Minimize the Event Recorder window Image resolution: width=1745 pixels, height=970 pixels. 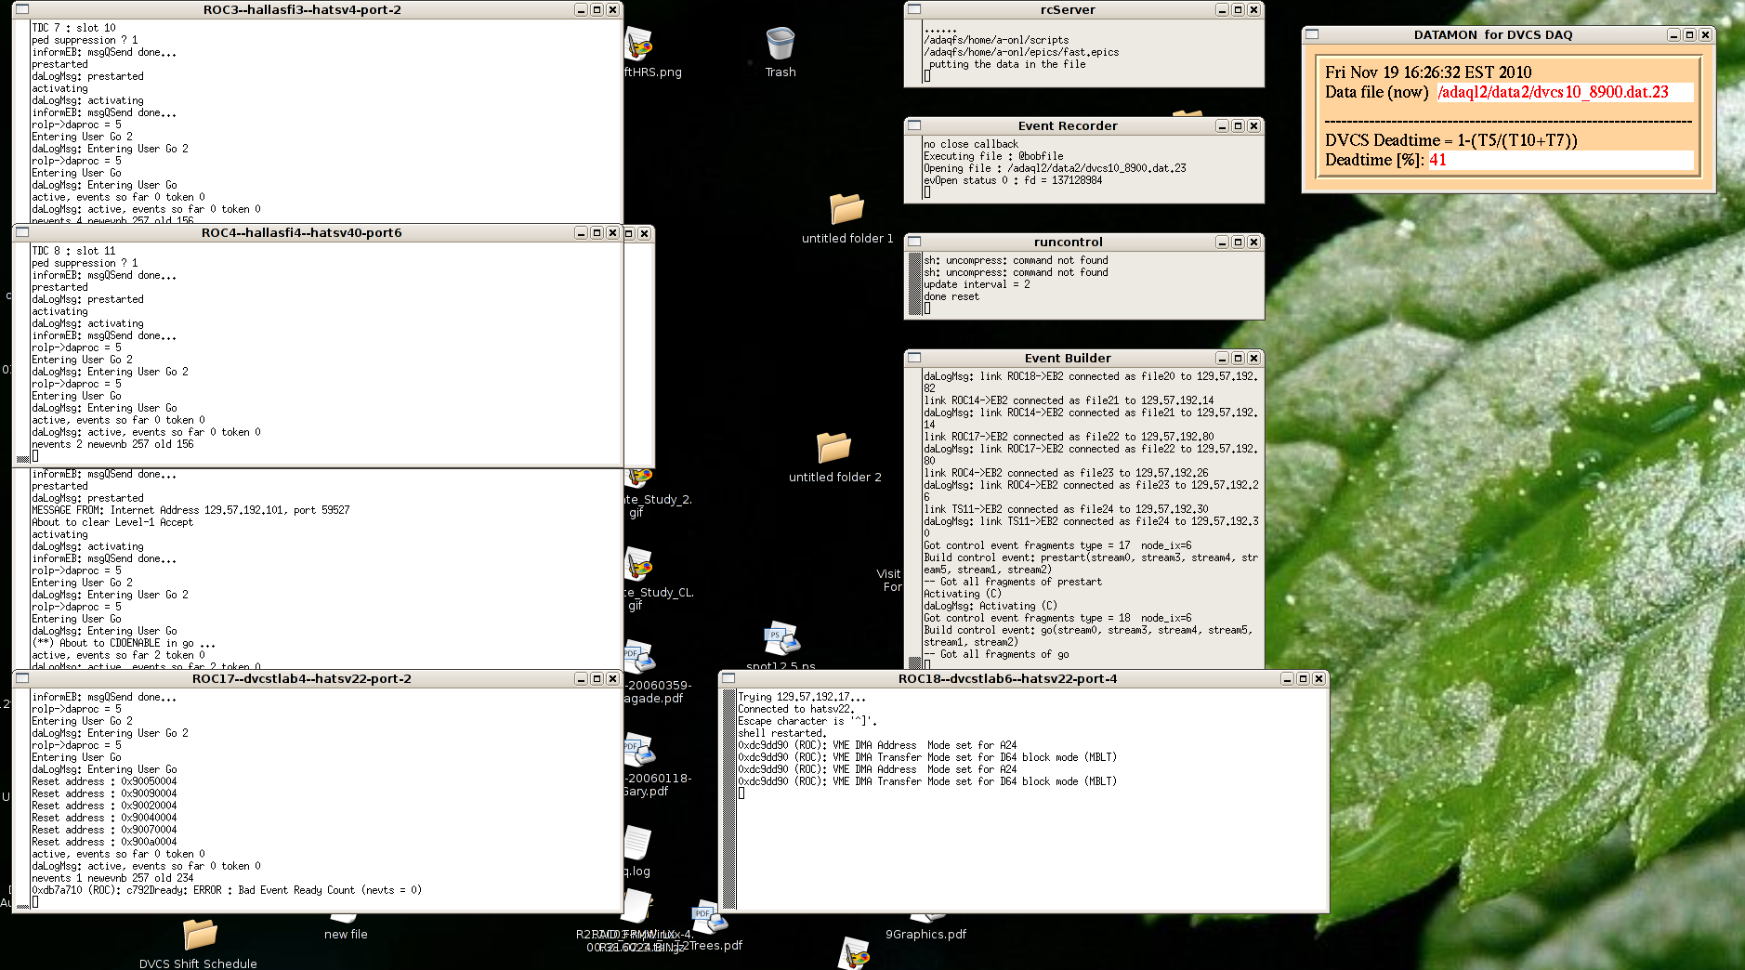[x=1222, y=125]
